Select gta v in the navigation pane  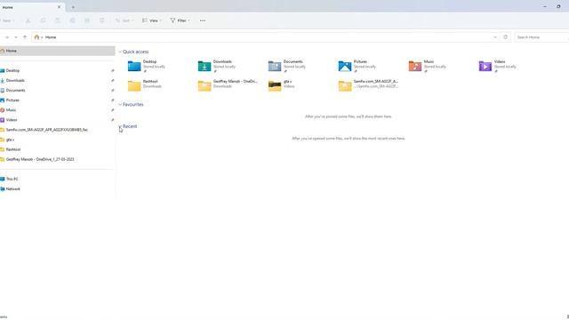(x=57, y=140)
